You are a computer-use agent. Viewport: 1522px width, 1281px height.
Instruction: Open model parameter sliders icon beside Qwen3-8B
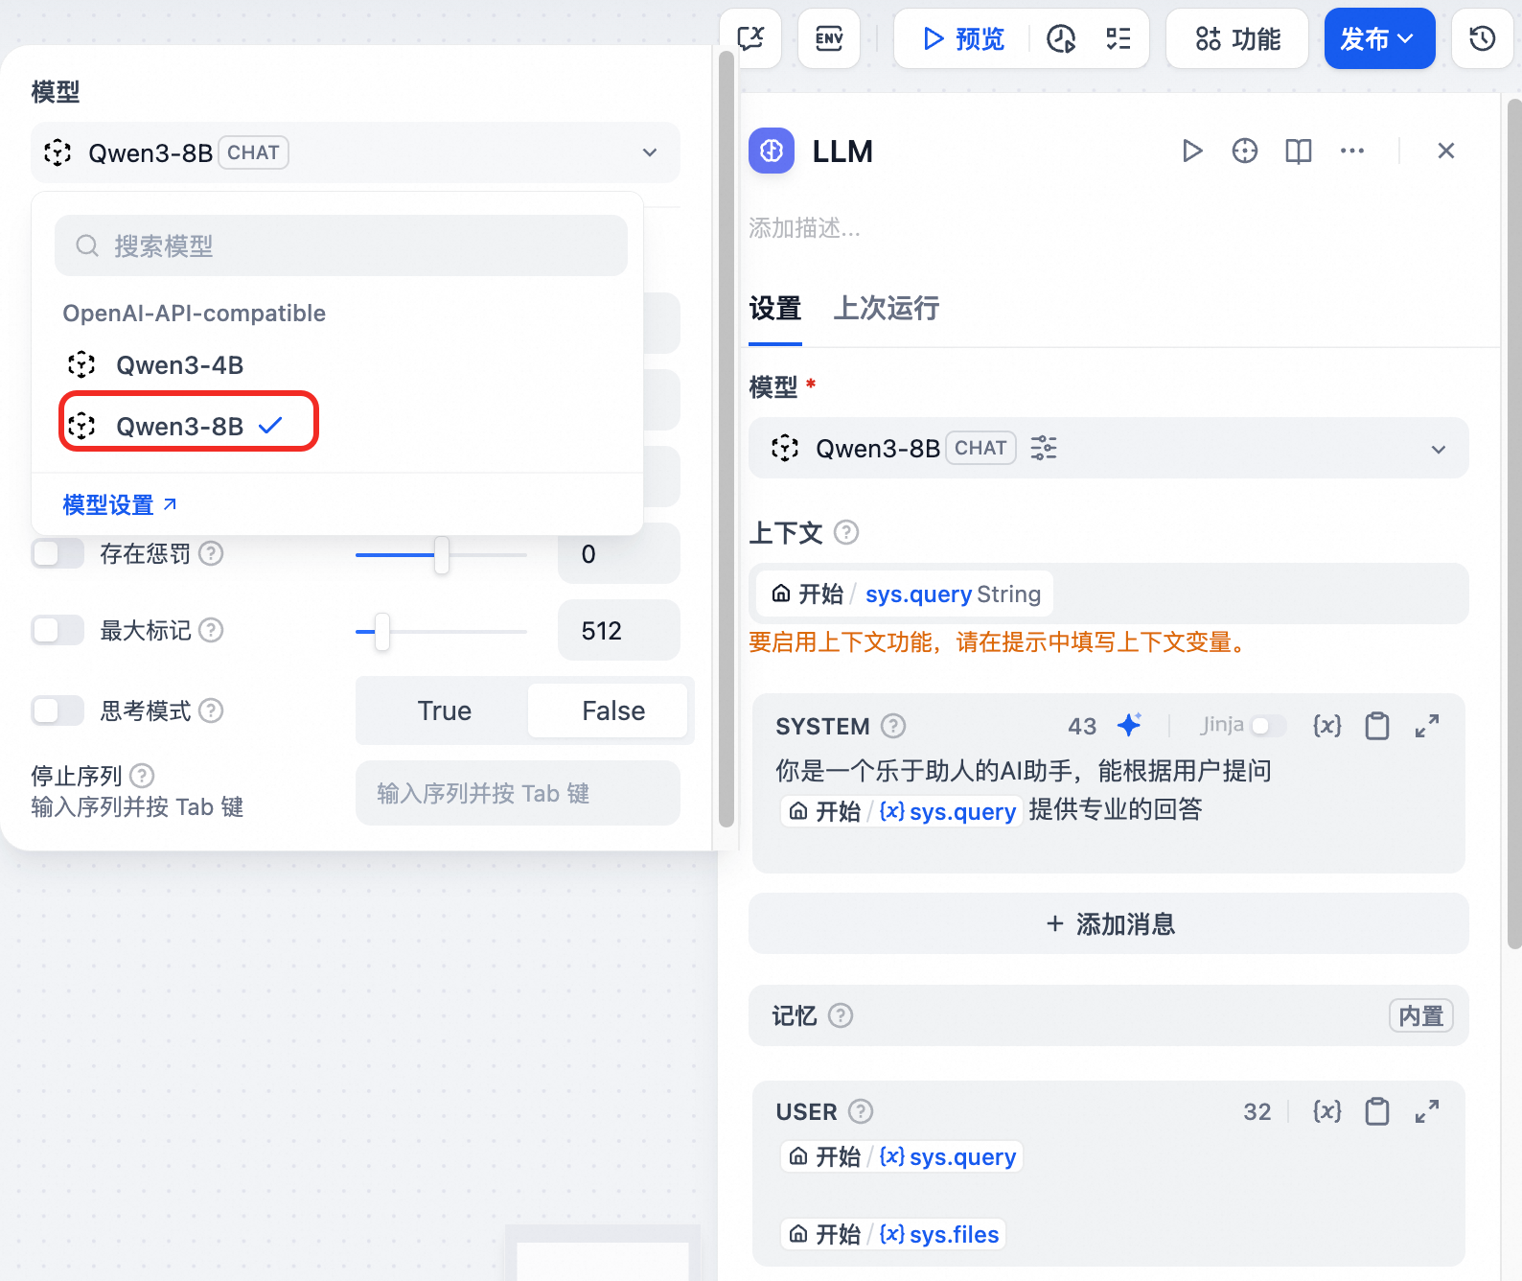click(x=1044, y=448)
